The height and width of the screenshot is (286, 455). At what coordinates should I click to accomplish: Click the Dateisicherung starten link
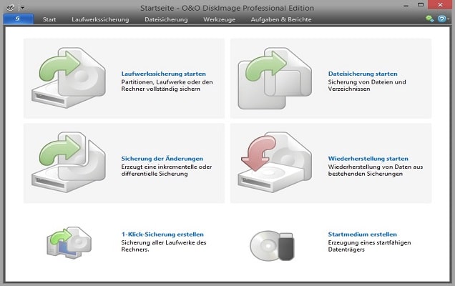[x=363, y=74]
